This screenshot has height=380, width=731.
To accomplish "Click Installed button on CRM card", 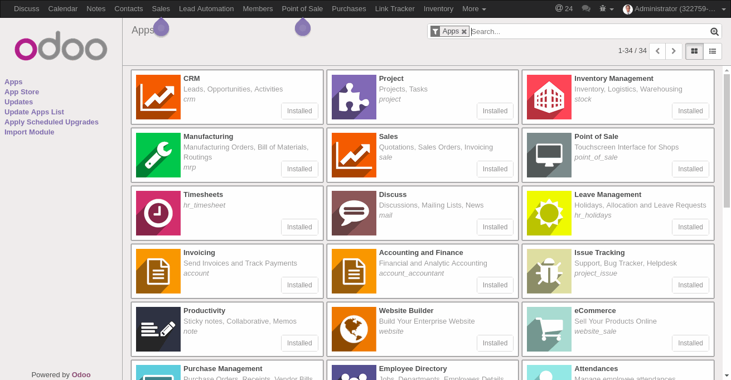I will [299, 111].
